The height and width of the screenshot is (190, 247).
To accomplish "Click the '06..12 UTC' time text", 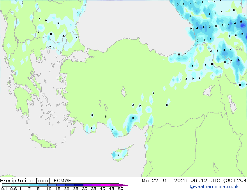I will point(205,181).
